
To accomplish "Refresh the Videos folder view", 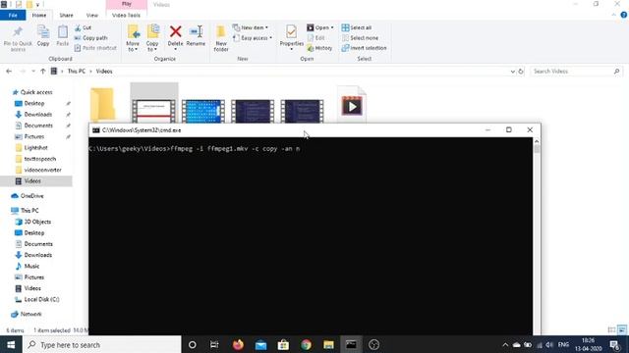I will pos(521,72).
